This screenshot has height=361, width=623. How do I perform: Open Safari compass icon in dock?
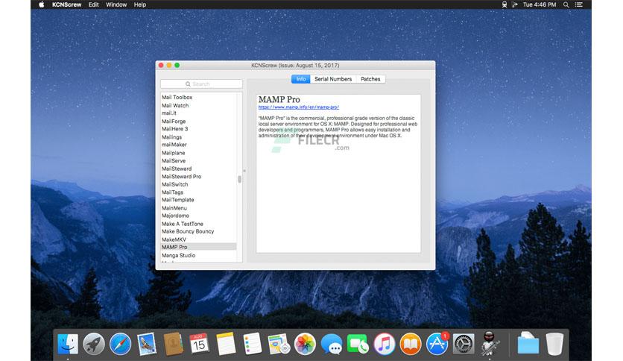click(121, 344)
